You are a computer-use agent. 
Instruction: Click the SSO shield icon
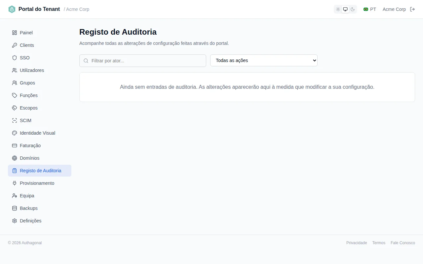pyautogui.click(x=15, y=58)
